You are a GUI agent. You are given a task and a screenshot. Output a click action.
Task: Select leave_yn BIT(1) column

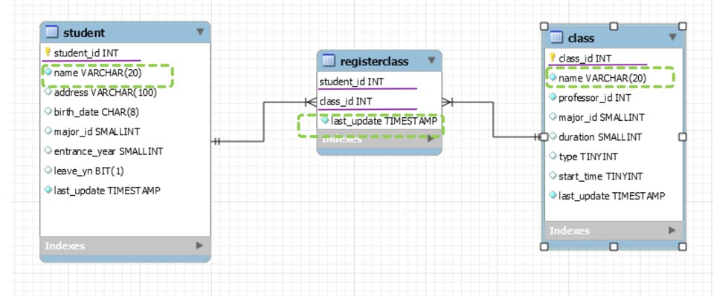click(x=89, y=171)
